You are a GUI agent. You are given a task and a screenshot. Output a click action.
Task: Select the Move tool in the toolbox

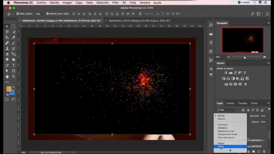coord(7,26)
